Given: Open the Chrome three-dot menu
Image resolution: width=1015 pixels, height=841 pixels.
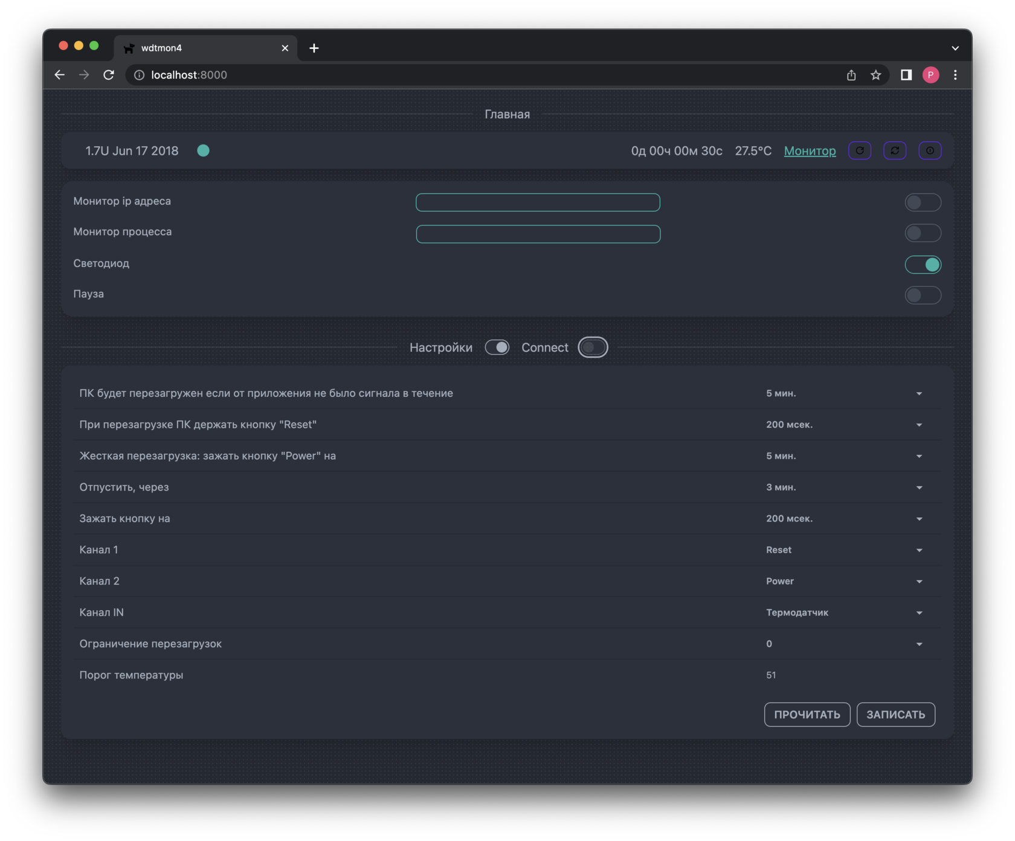Looking at the screenshot, I should coord(955,75).
